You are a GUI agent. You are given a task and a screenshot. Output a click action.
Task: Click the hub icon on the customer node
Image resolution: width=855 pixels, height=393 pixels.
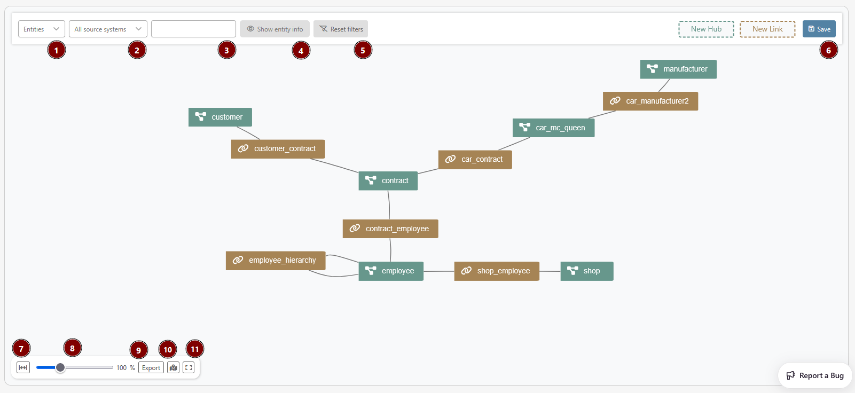coord(201,116)
